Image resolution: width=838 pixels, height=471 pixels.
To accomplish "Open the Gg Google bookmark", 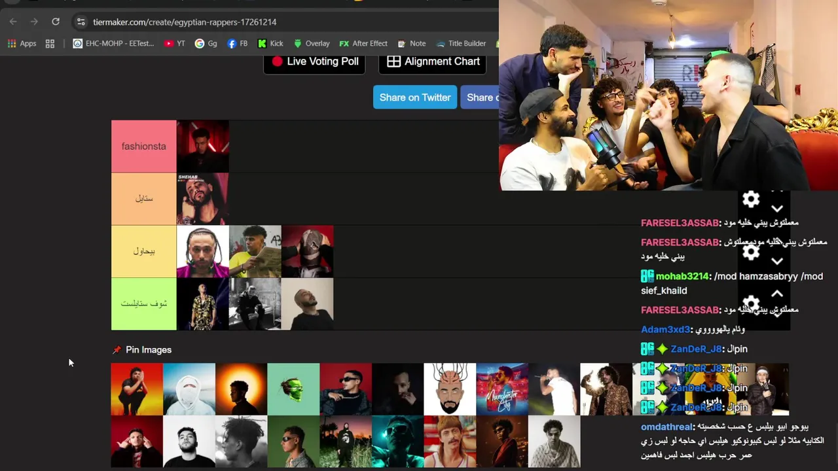I will pos(206,43).
